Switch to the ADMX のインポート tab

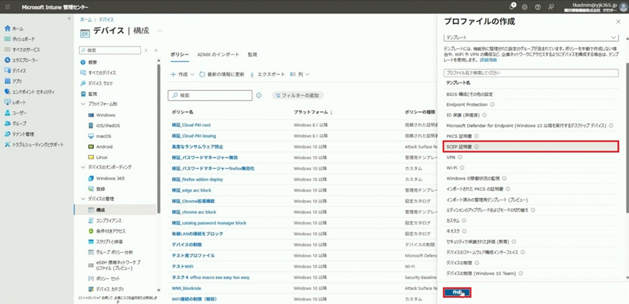[x=218, y=55]
